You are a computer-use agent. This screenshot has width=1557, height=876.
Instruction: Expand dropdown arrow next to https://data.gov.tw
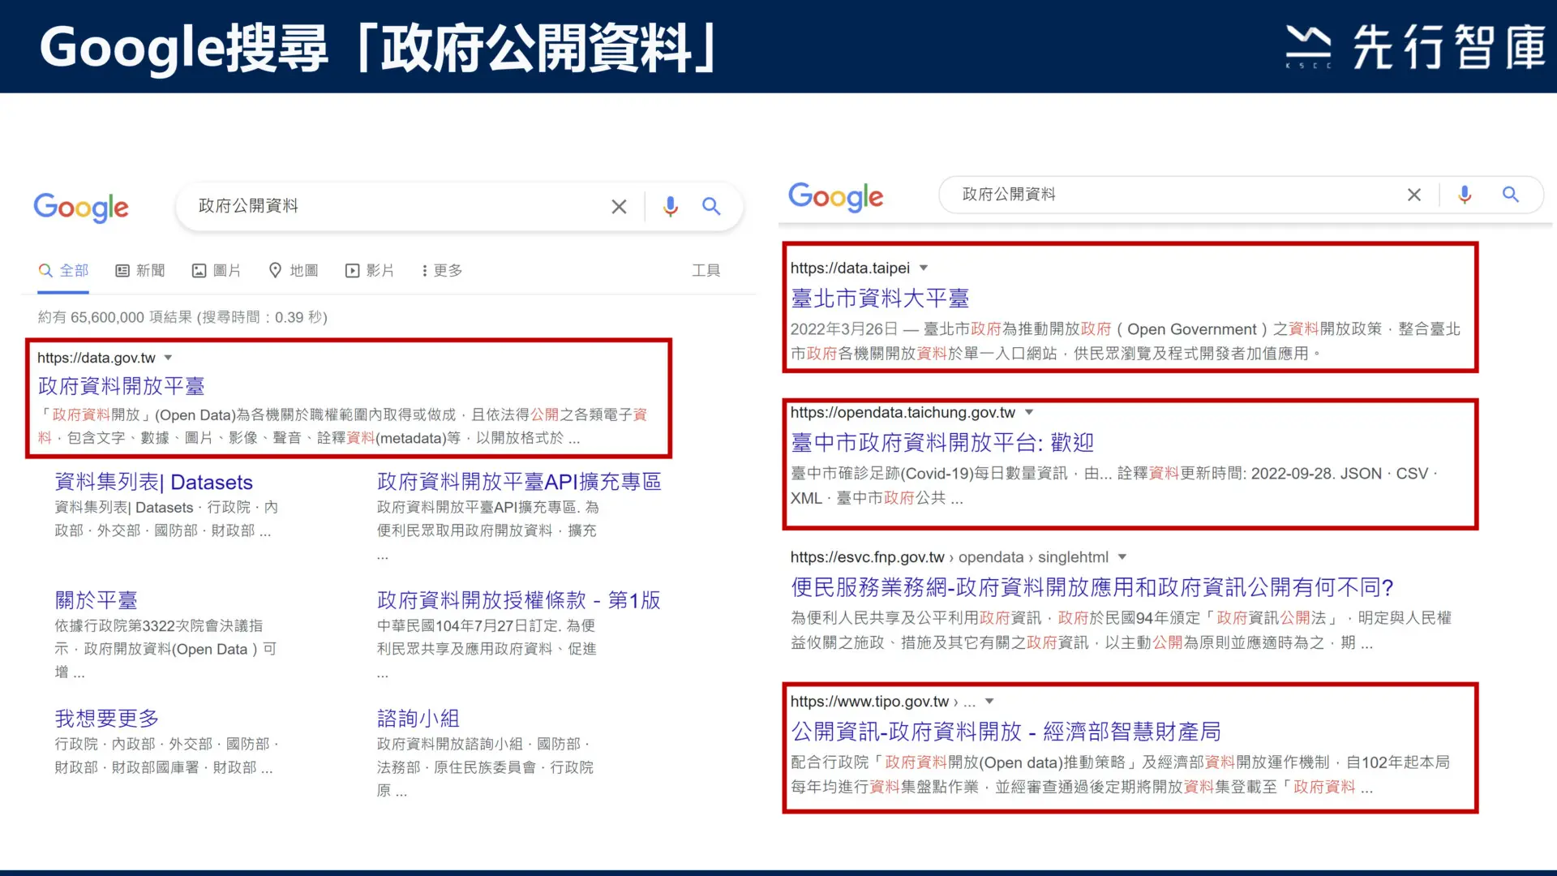pyautogui.click(x=169, y=358)
